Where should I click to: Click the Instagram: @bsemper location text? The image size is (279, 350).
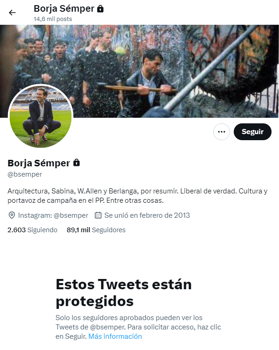coord(53,215)
